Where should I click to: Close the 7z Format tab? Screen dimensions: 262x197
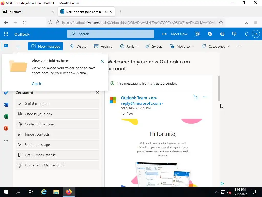pos(53,12)
